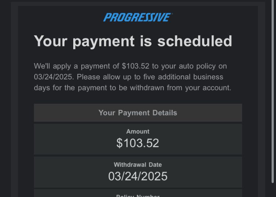Click the vertical scrollbar thumb on the right
276x197 pixels.
pos(273,92)
